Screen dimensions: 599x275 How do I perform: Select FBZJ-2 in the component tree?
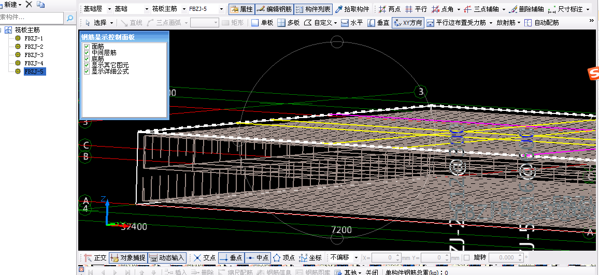[x=34, y=47]
